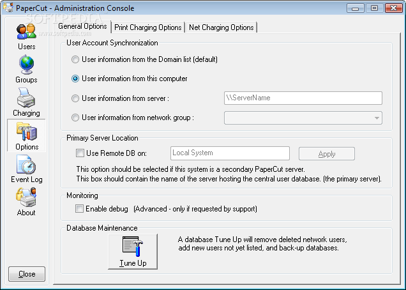
Task: Enable the debug checkbox under Monitoring
Action: click(x=80, y=209)
